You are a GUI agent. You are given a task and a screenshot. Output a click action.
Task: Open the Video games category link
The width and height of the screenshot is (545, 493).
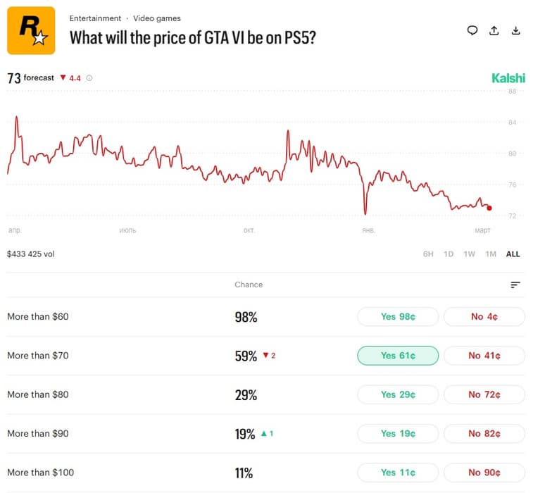tap(157, 18)
